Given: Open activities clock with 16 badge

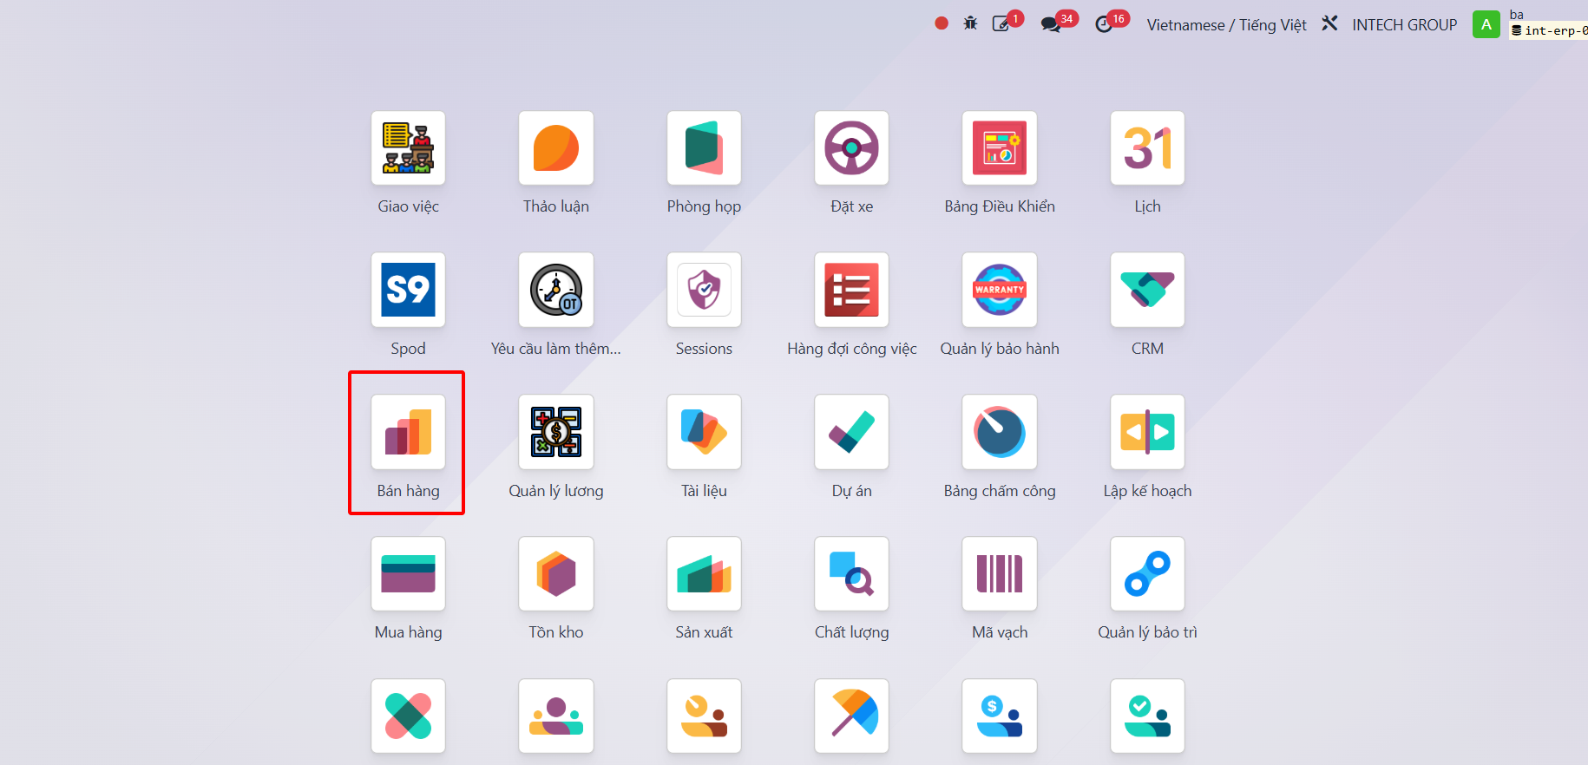Looking at the screenshot, I should pyautogui.click(x=1112, y=23).
